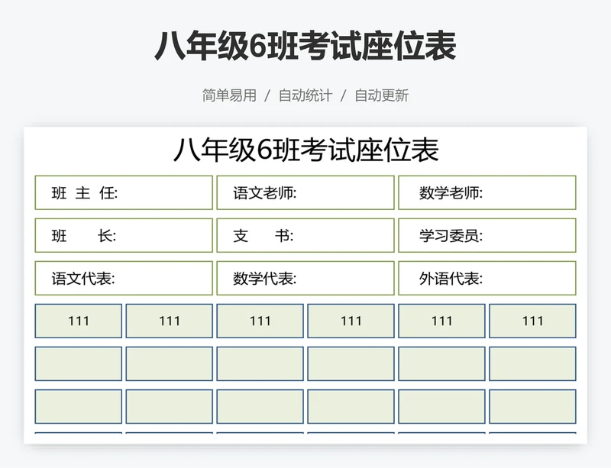
Task: Click the 自动更新 subtitle text
Action: tap(381, 95)
